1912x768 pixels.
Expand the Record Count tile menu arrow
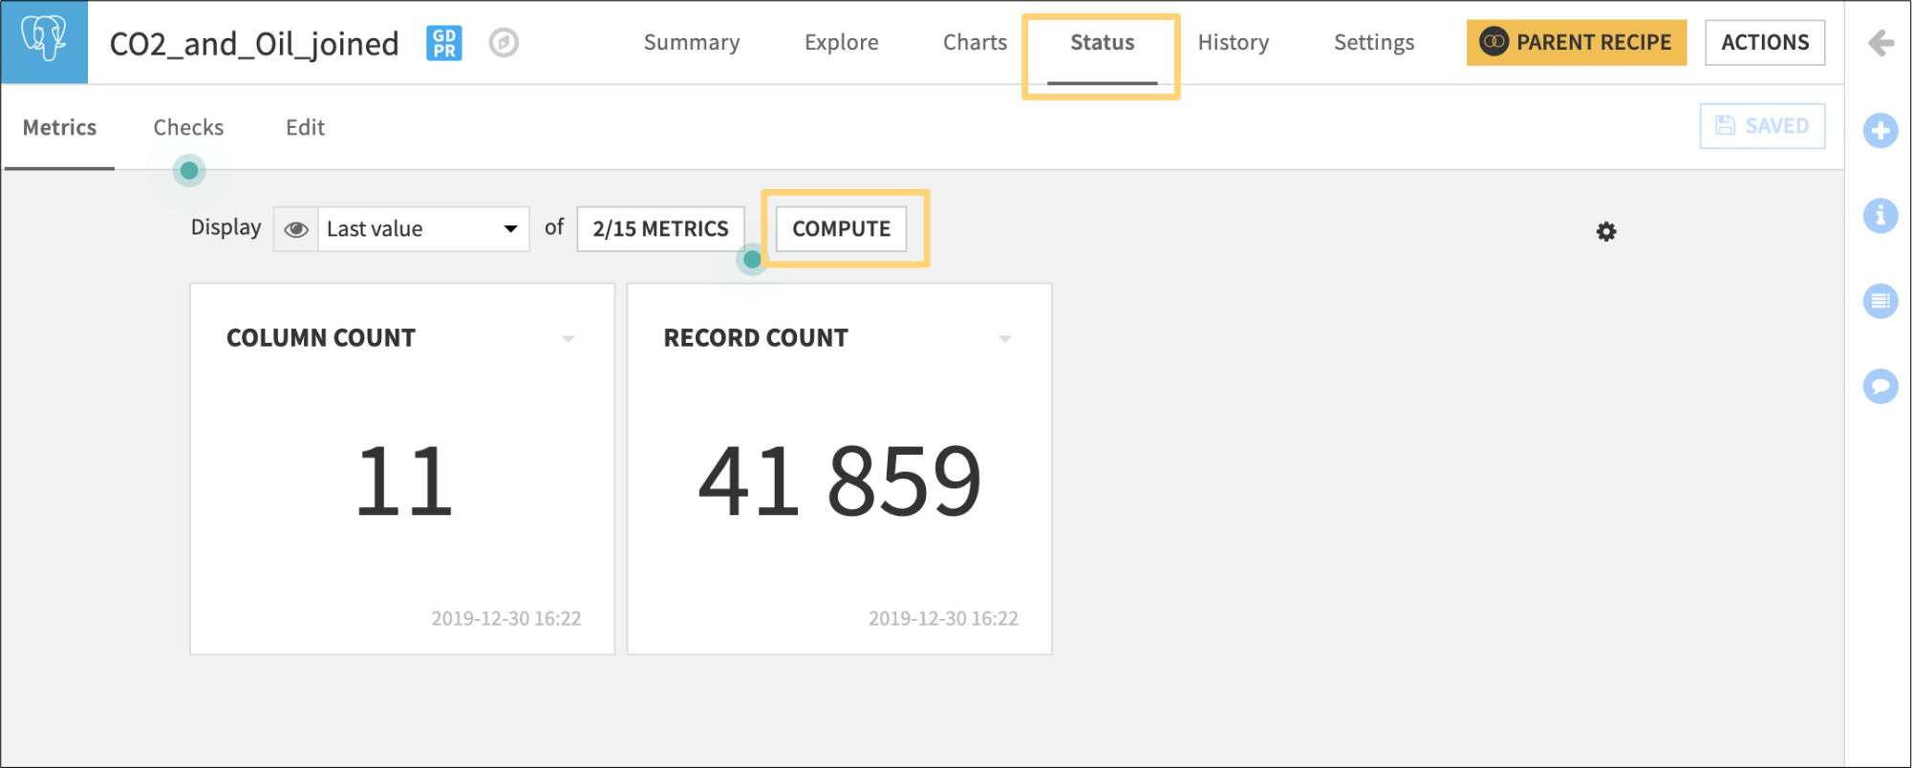1005,339
